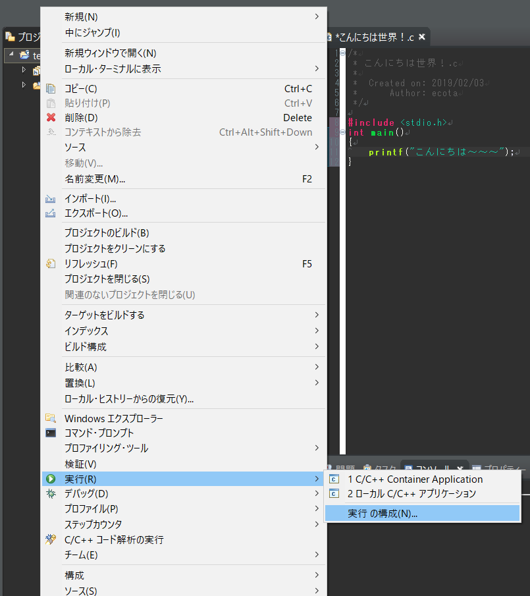Click the Windows エクスプローラー folder icon
The height and width of the screenshot is (596, 530).
tap(51, 418)
